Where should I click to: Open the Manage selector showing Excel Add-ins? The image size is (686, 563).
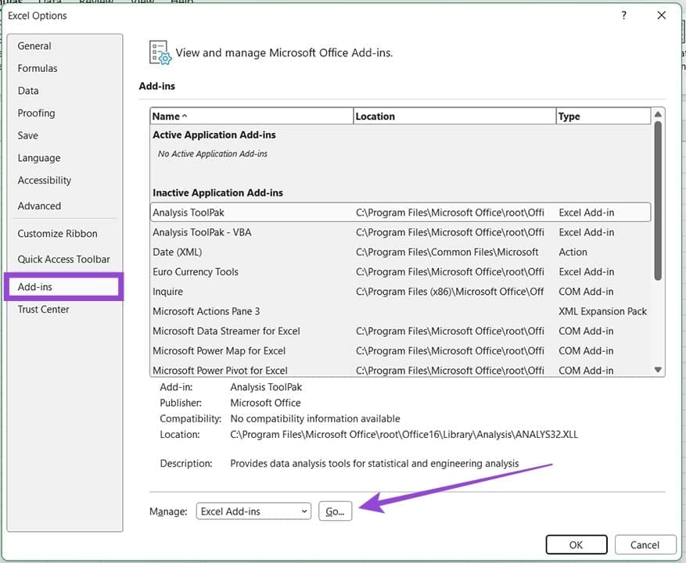click(x=253, y=511)
